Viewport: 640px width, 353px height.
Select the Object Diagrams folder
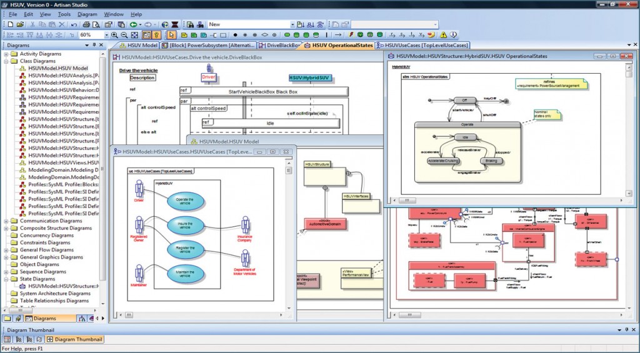39,264
